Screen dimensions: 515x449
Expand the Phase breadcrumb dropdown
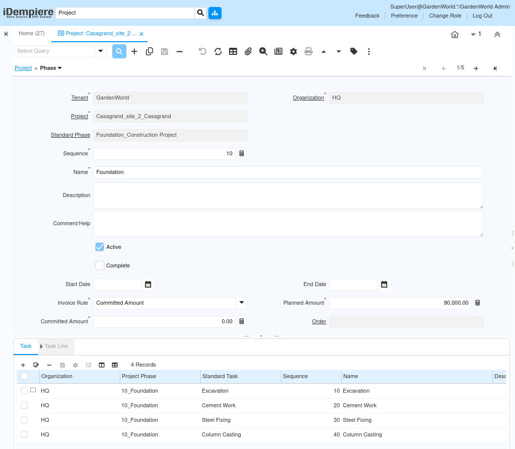(59, 68)
